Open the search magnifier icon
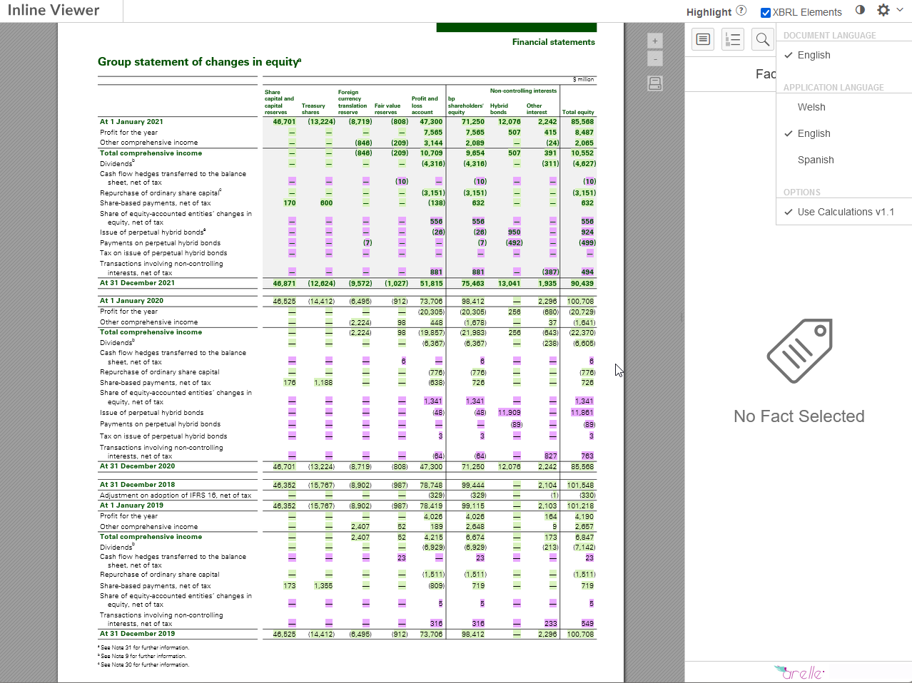Screen dimensions: 912x683 click(763, 39)
